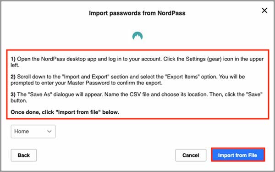
Task: Click the NordPass mountain logo icon
Action: coord(137,36)
